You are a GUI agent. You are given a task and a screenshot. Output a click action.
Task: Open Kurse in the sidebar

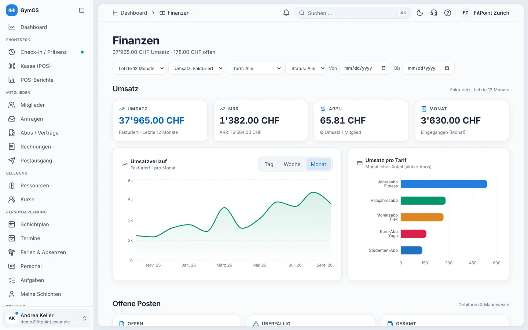click(x=47, y=199)
